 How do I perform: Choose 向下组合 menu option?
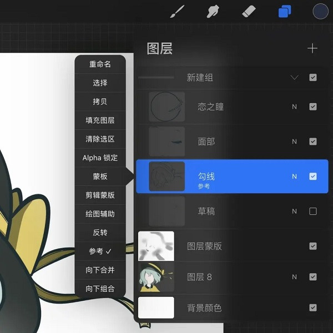tap(100, 289)
